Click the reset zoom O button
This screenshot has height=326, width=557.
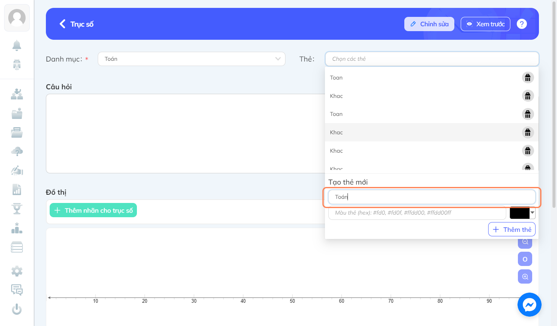click(525, 259)
